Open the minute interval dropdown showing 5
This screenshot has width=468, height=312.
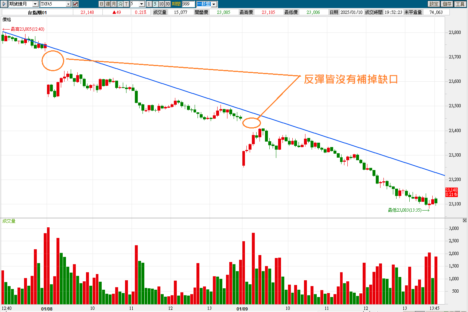142,4
